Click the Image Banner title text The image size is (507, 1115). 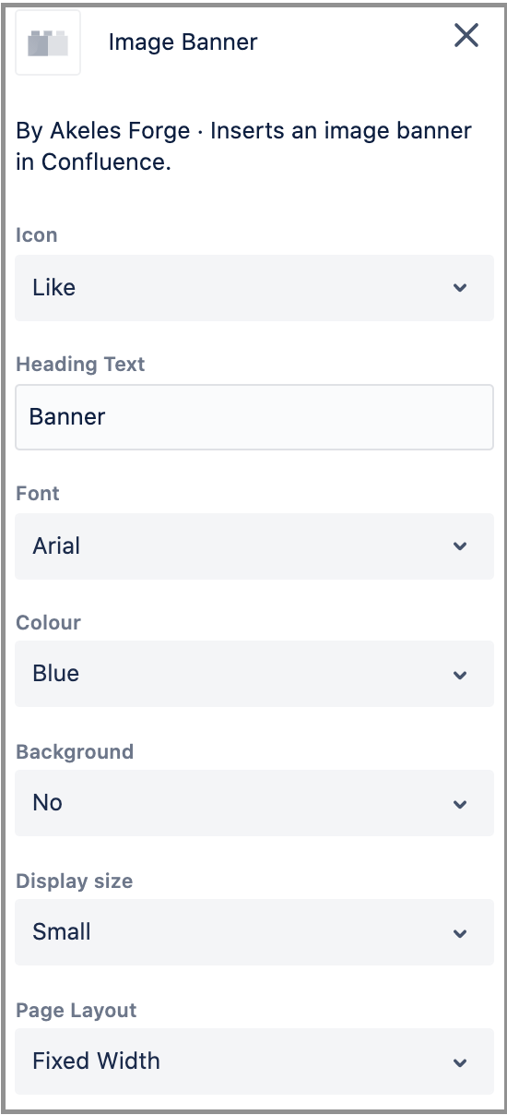point(183,42)
